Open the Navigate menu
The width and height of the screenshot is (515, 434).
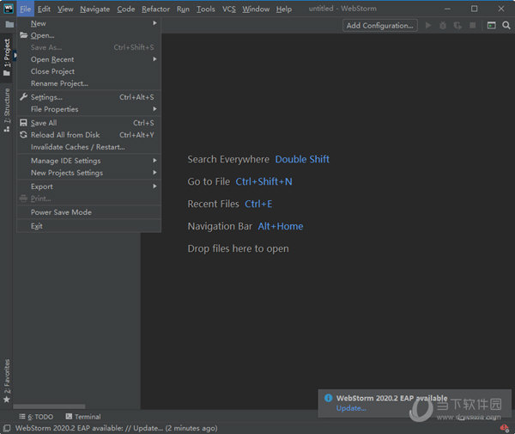[x=95, y=9]
